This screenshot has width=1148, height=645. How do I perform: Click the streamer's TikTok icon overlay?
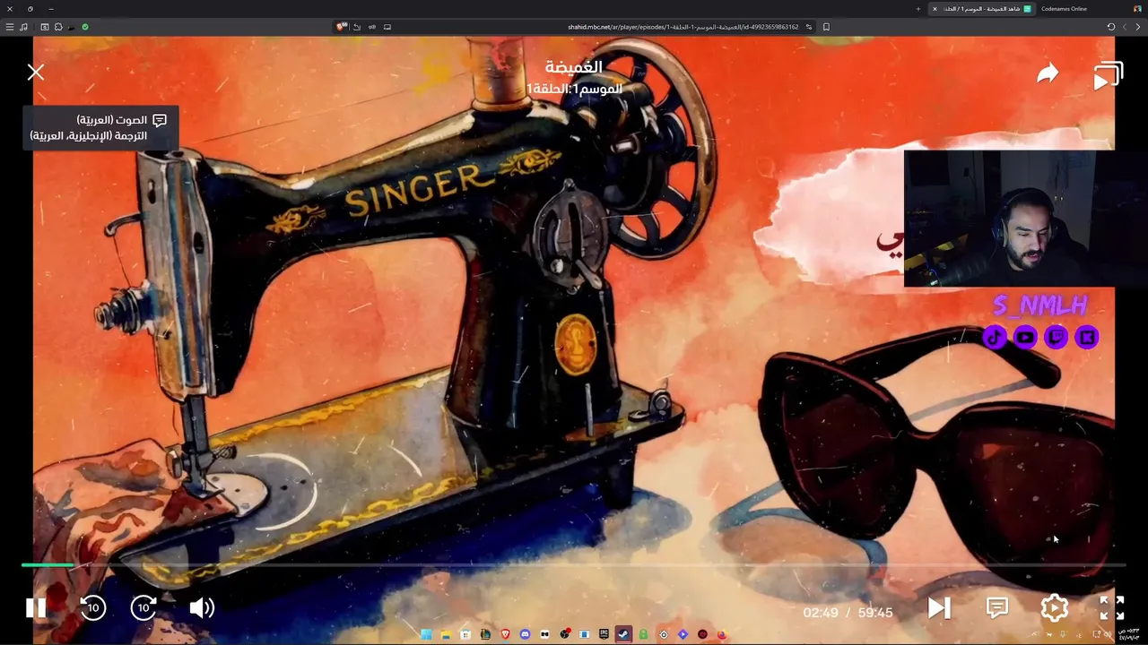click(x=994, y=338)
